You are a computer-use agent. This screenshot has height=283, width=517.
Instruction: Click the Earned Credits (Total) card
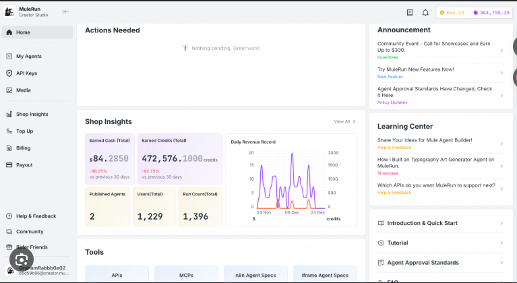[x=180, y=159]
